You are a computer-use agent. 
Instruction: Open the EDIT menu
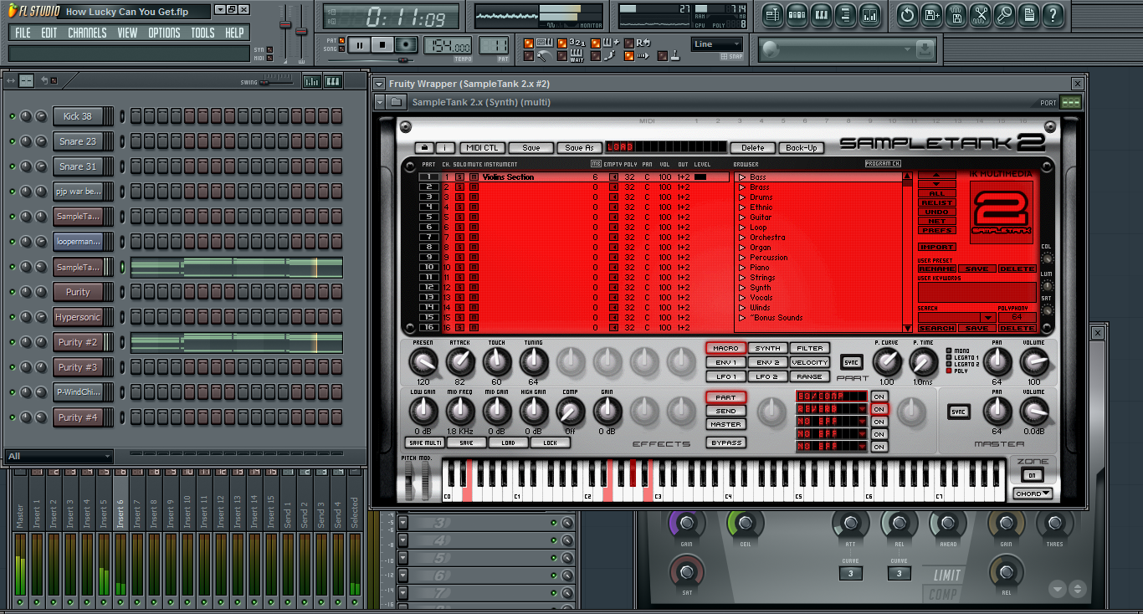coord(49,33)
